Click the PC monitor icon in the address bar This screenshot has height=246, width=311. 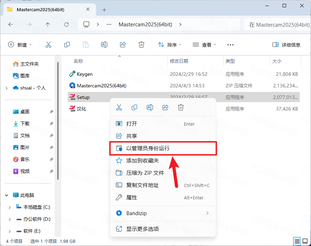point(86,24)
